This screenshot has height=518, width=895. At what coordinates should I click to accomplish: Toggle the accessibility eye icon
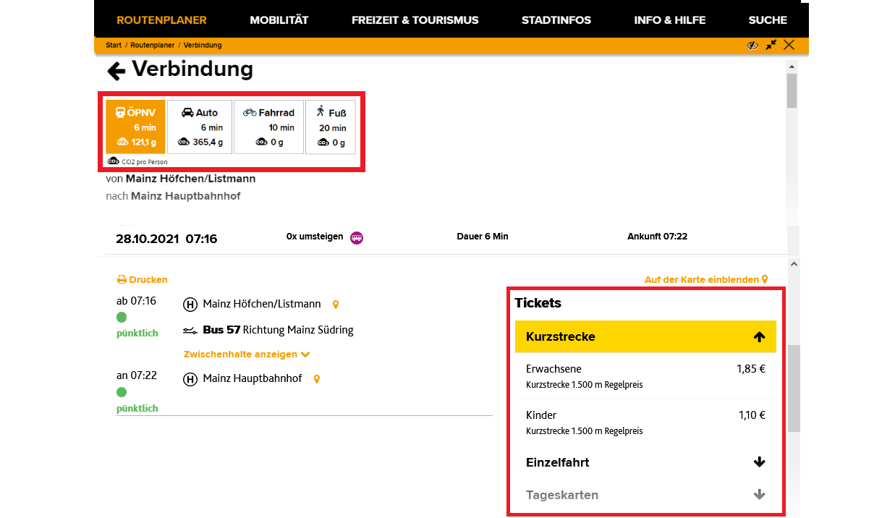(x=752, y=45)
